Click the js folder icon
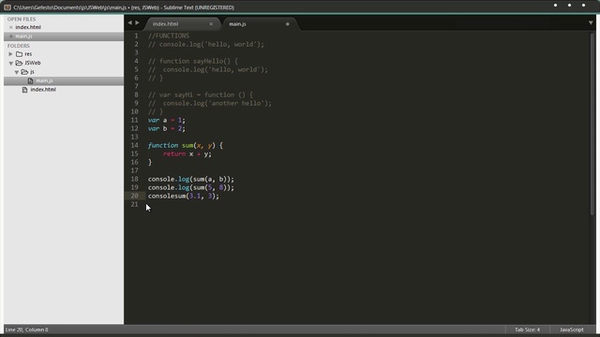The height and width of the screenshot is (337, 600). 24,72
